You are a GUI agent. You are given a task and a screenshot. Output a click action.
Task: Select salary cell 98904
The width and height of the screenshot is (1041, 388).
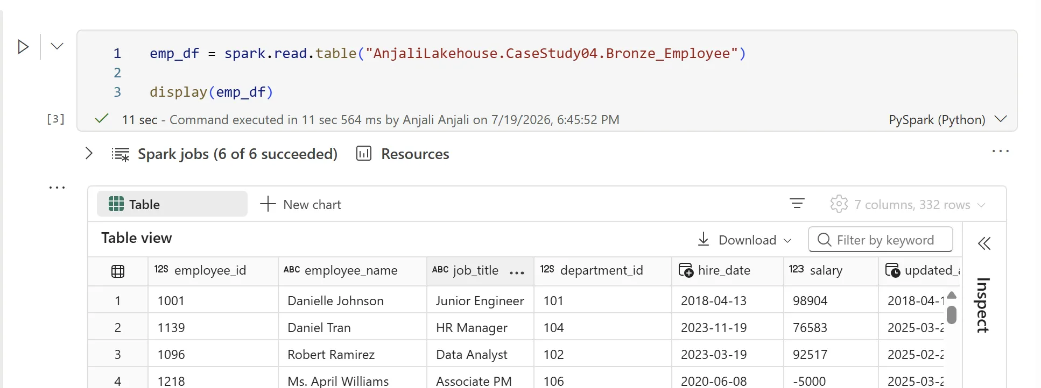coord(831,300)
